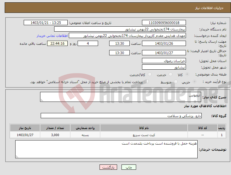This screenshot has height=175, width=231.
Task: Click the unit cell بسته
Action: point(85,135)
